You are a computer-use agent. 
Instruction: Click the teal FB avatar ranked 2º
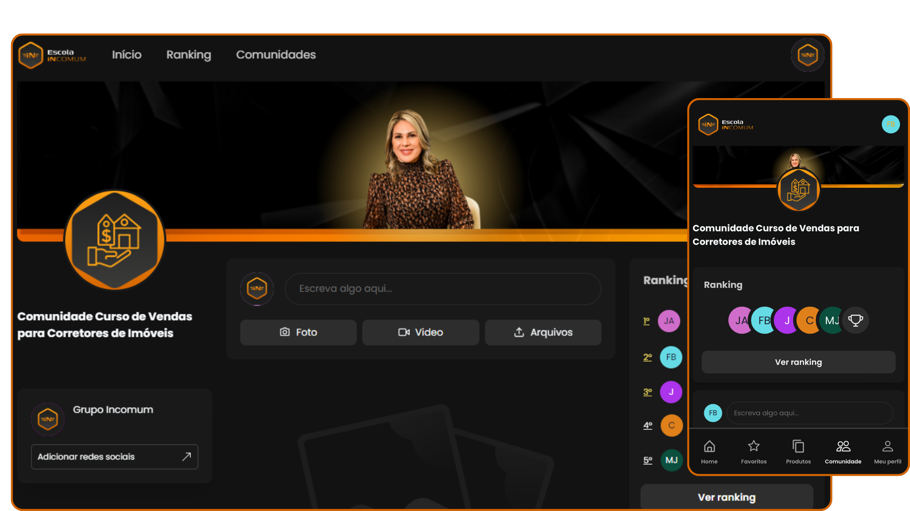point(671,357)
